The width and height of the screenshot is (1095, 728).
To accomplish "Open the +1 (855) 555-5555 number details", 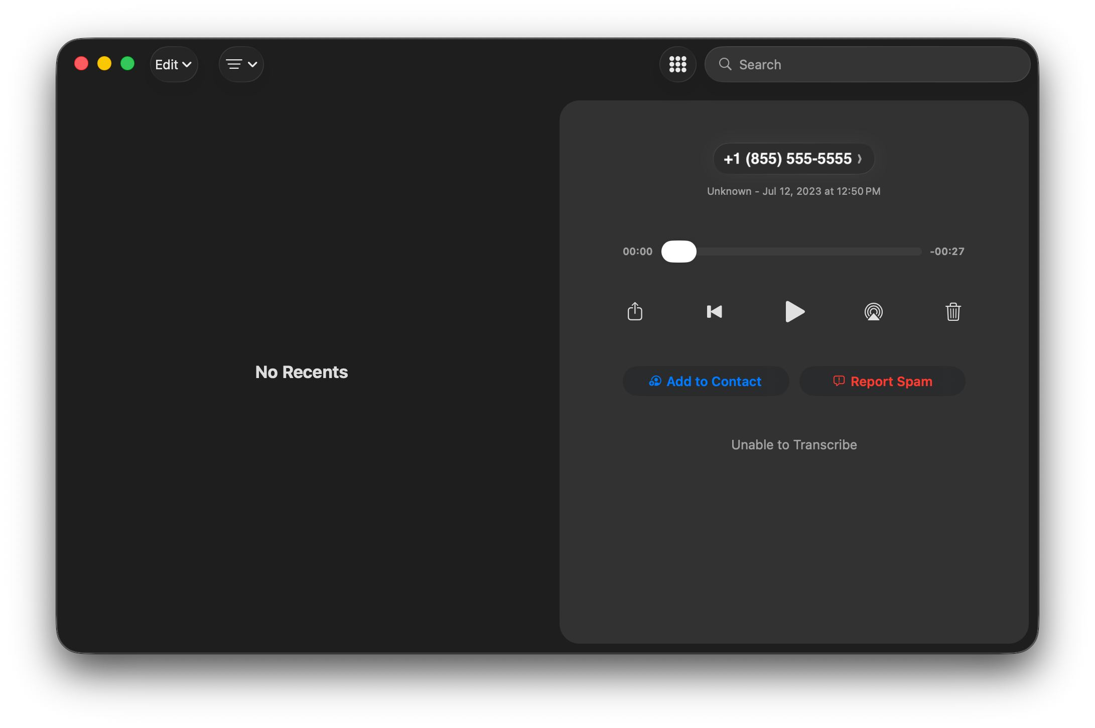I will [793, 159].
